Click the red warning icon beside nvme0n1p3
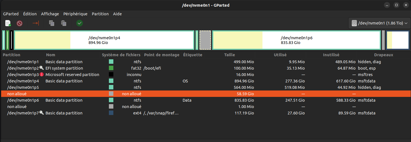The height and width of the screenshot is (142, 411). [x=42, y=74]
